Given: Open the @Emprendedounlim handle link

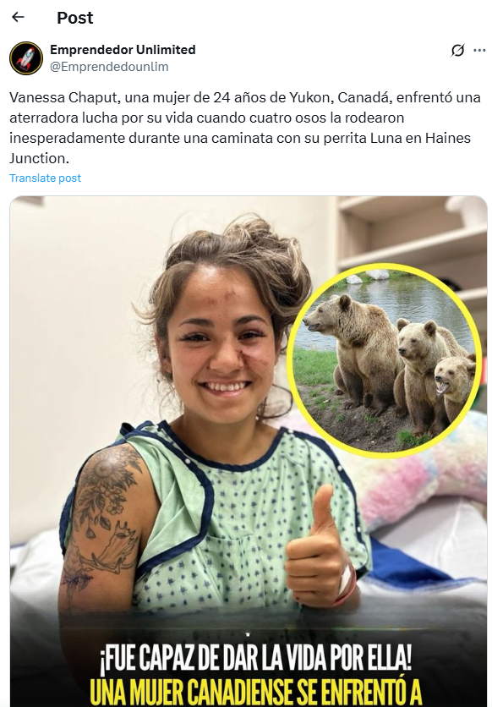Looking at the screenshot, I should 109,66.
